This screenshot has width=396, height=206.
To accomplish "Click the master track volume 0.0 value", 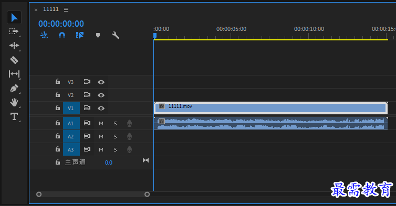I will tap(109, 162).
